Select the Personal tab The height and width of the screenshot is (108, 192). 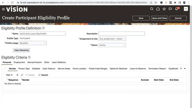pyautogui.click(x=7, y=62)
